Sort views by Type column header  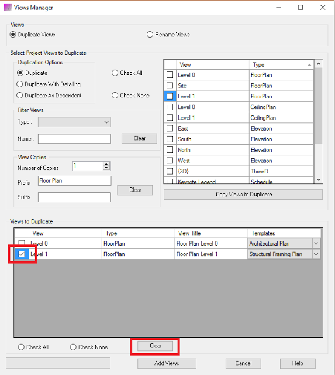click(282, 65)
